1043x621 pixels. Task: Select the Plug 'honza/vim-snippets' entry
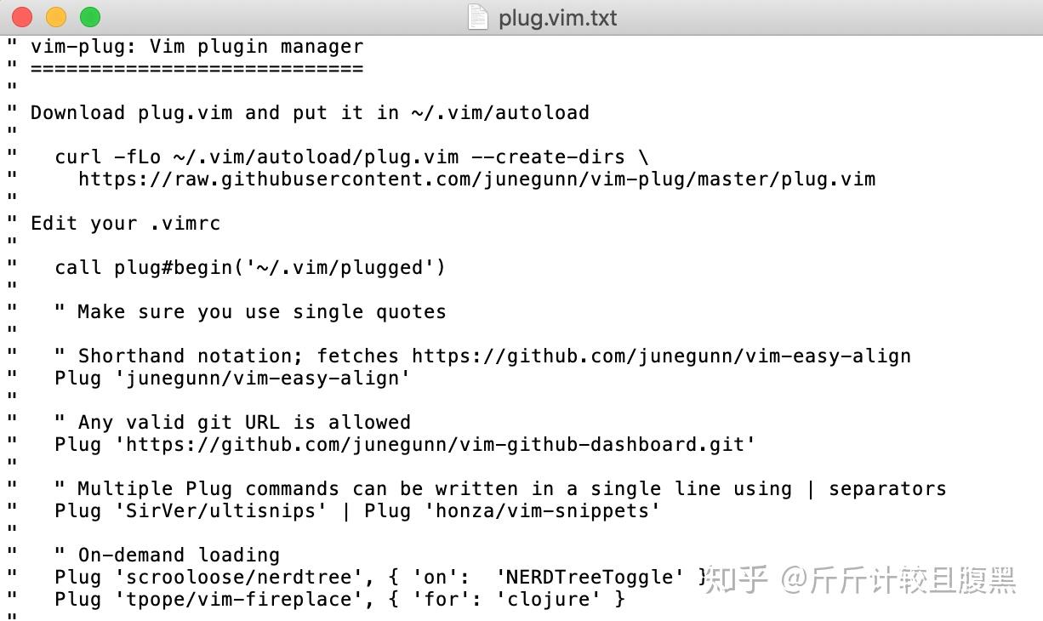[x=516, y=510]
